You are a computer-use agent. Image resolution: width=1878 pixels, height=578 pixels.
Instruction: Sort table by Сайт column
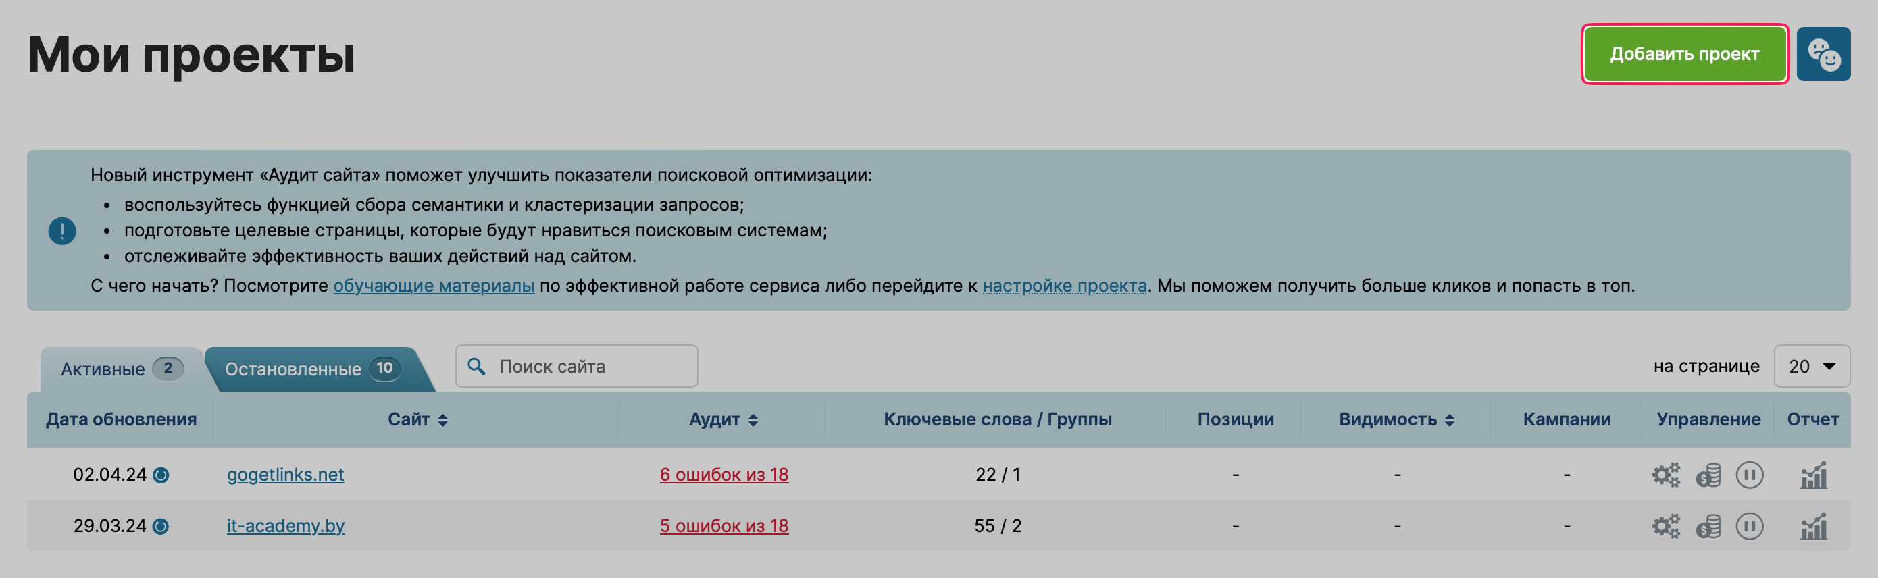coord(417,419)
